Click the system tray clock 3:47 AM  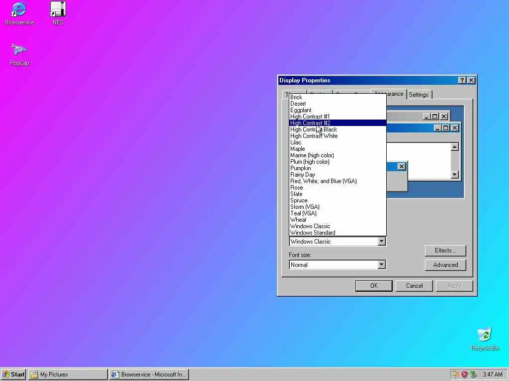492,375
